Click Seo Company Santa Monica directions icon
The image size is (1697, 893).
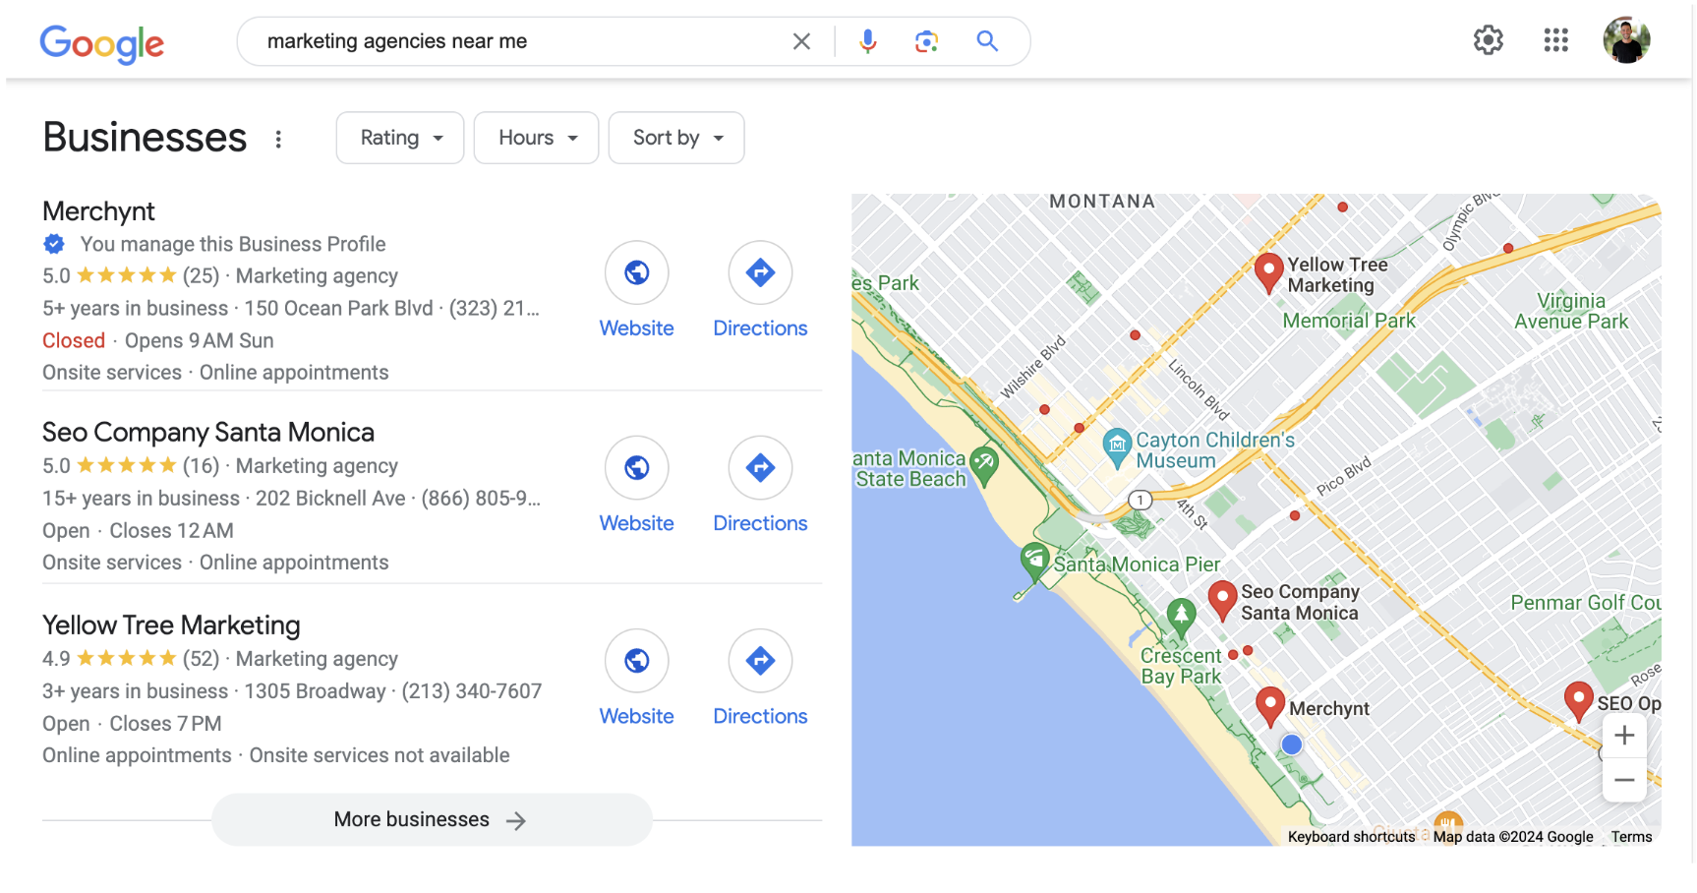point(760,467)
